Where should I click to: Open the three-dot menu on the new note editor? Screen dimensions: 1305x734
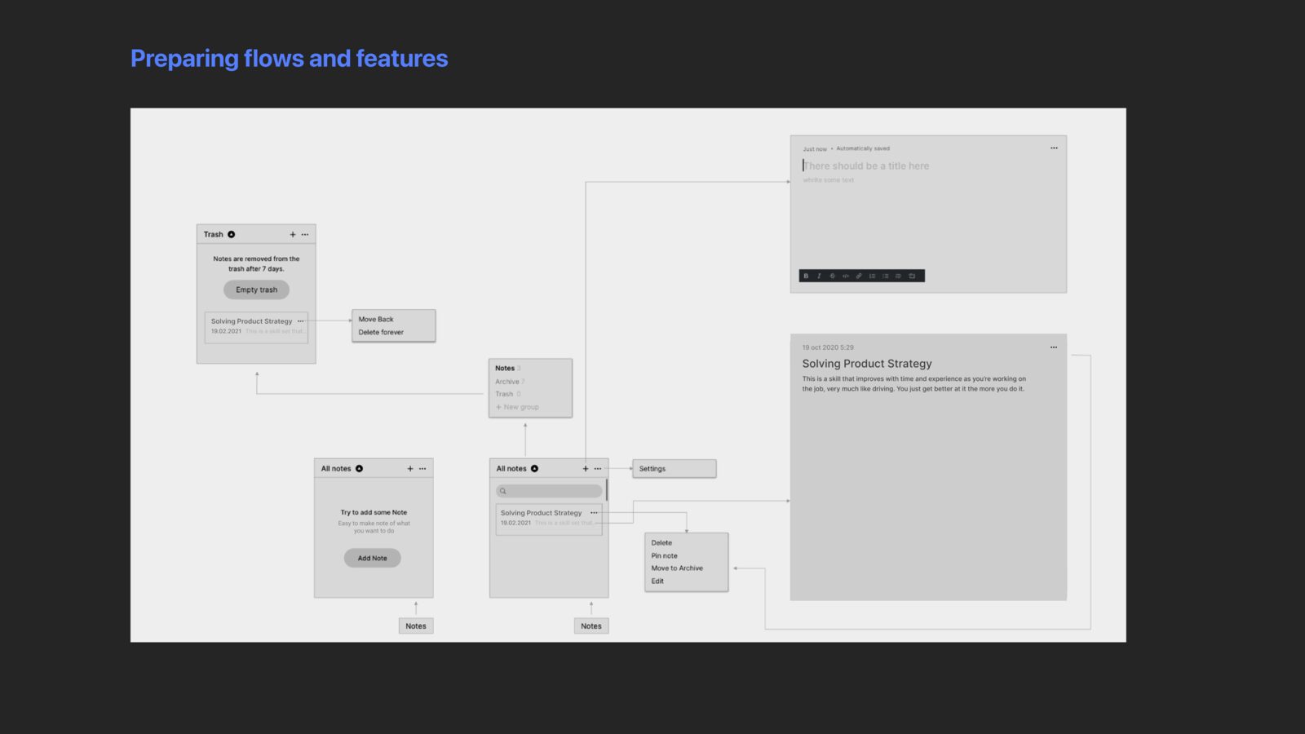tap(1054, 148)
